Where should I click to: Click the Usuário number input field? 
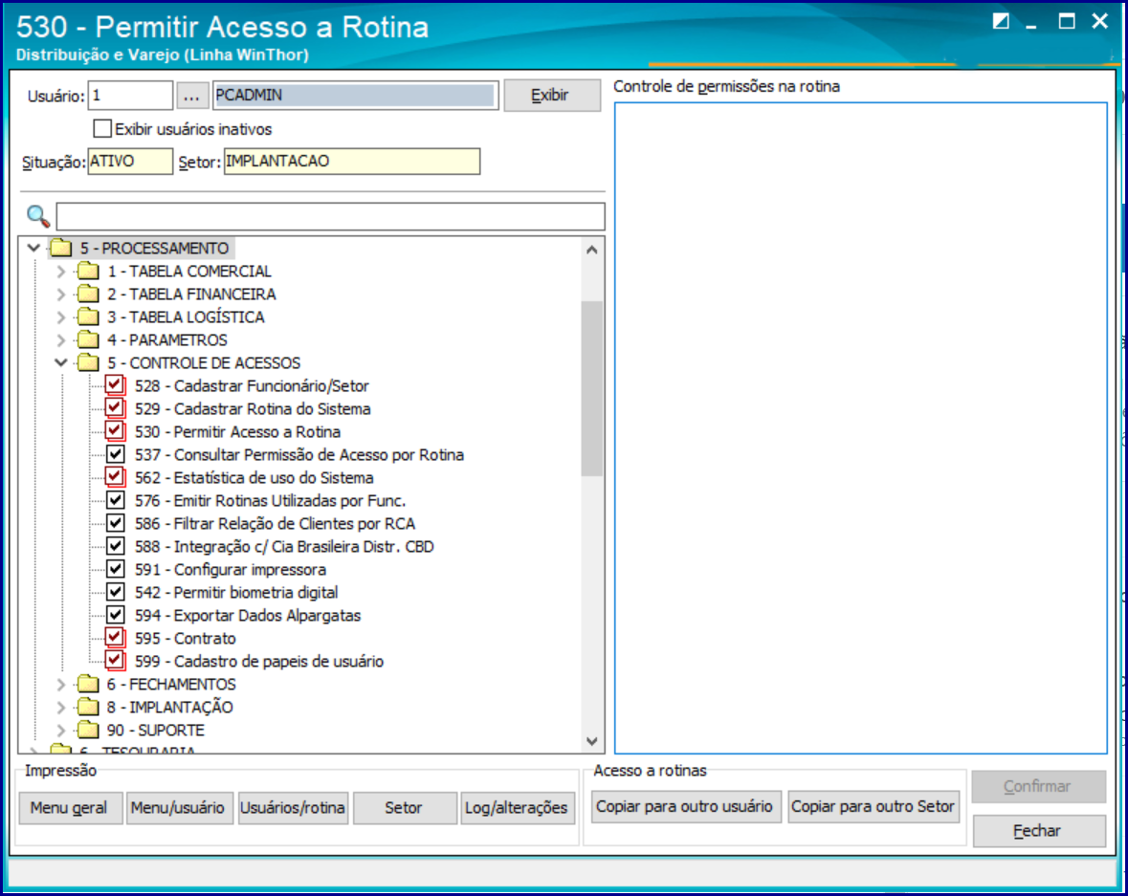130,95
